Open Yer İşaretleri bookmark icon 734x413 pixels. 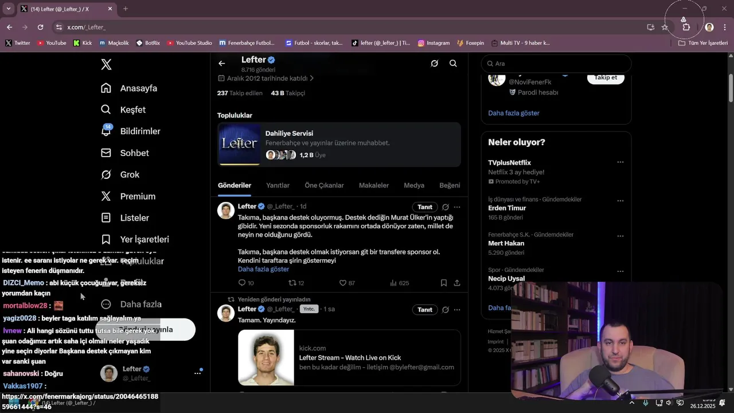click(106, 239)
